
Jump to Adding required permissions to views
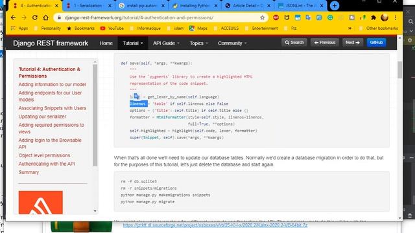point(51,128)
